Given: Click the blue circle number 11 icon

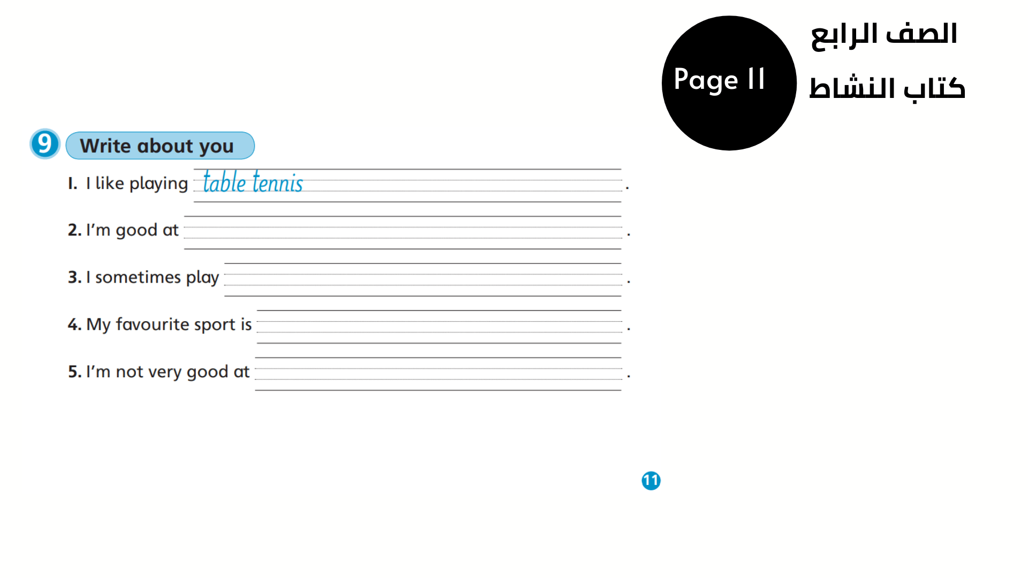Looking at the screenshot, I should coord(649,481).
